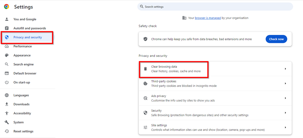Click into the Search settings field
Image resolution: width=303 pixels, height=138 pixels.
tap(215, 6)
